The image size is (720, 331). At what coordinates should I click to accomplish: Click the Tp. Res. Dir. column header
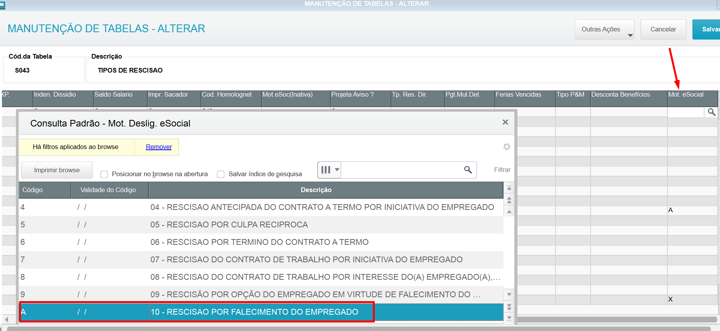click(418, 99)
